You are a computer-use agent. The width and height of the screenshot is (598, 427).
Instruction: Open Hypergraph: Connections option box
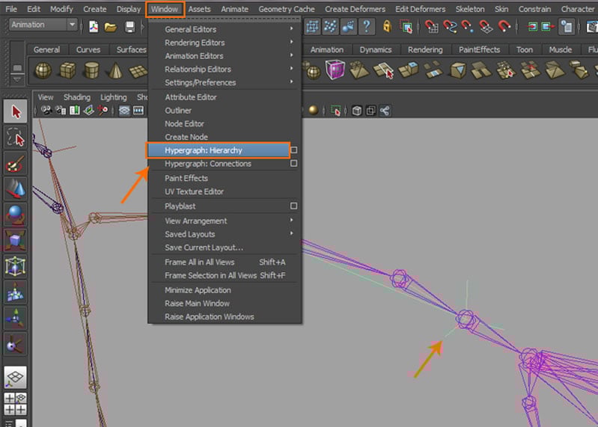pyautogui.click(x=294, y=164)
